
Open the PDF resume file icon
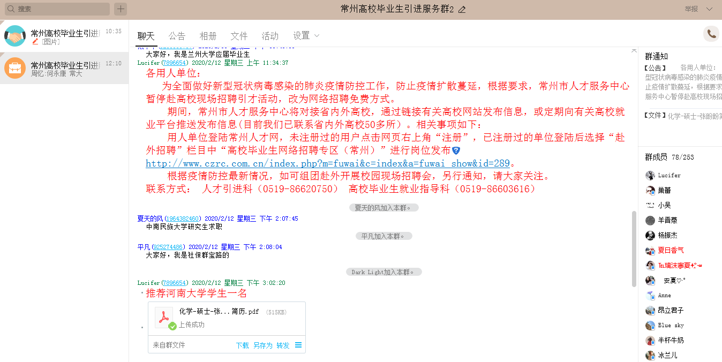[x=163, y=316]
